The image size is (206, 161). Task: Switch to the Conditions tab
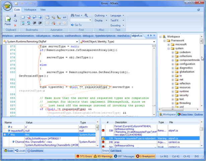coord(35,151)
